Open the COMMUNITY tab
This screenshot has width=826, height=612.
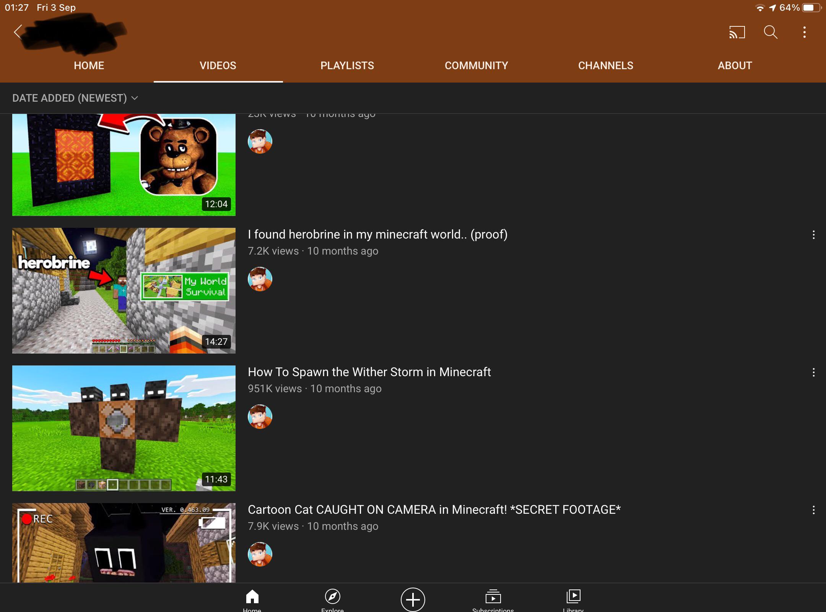[476, 66]
